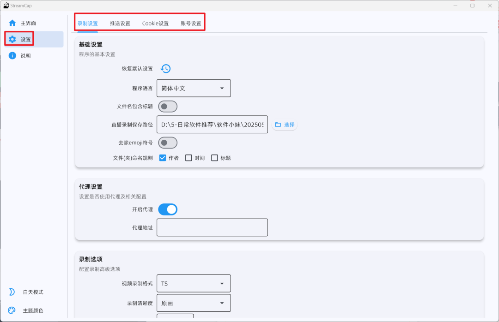Screen dimensions: 499x322
Task: Click the folder icon in 选择 button
Action: (x=278, y=125)
